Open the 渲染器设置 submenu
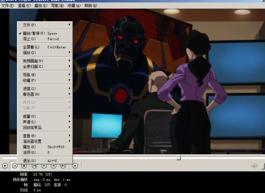Image resolution: width=265 pixels, height=193 pixels. pyautogui.click(x=45, y=141)
